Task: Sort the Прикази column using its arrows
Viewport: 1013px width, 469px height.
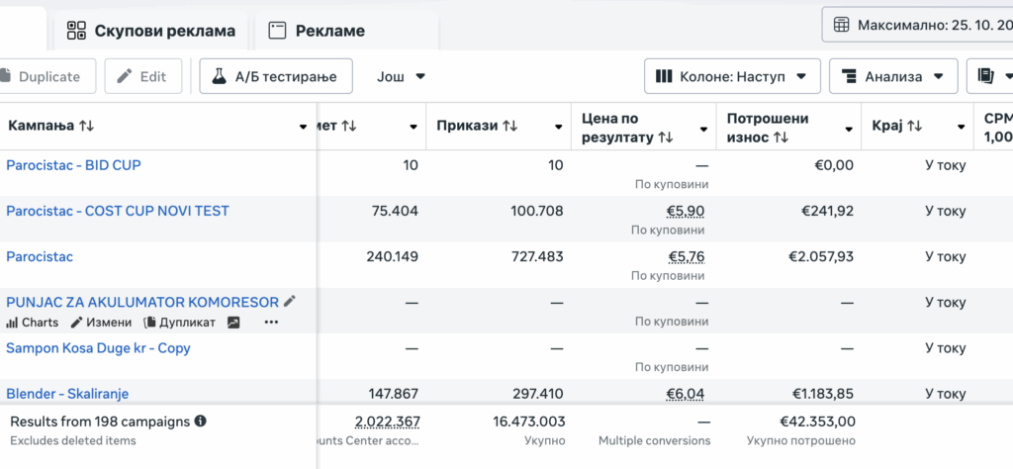Action: click(x=510, y=127)
